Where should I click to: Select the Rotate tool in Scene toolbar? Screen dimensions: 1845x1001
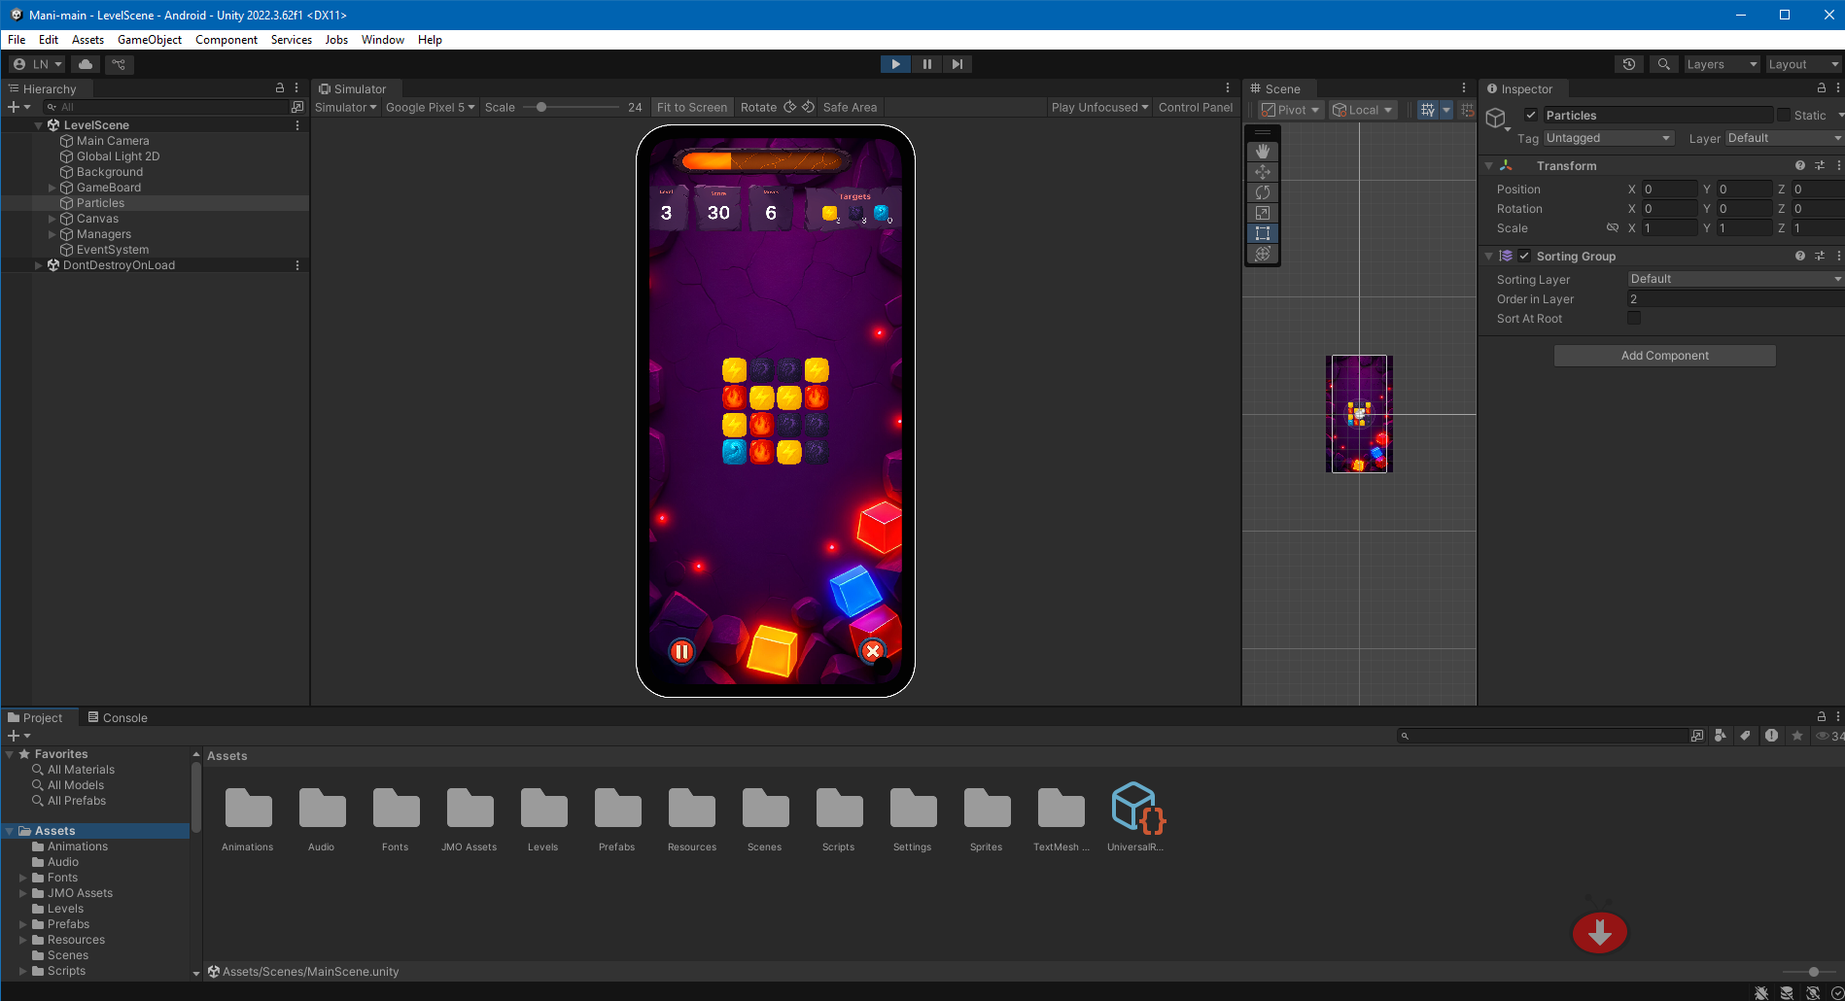[1262, 192]
